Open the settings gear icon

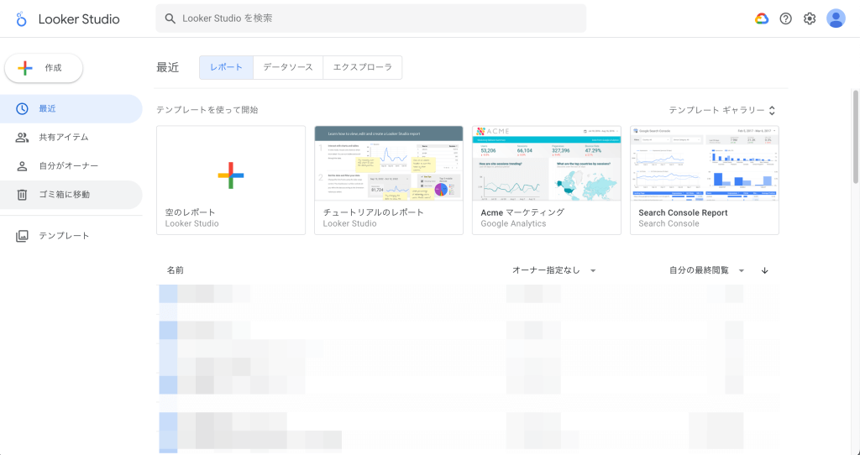[x=810, y=18]
